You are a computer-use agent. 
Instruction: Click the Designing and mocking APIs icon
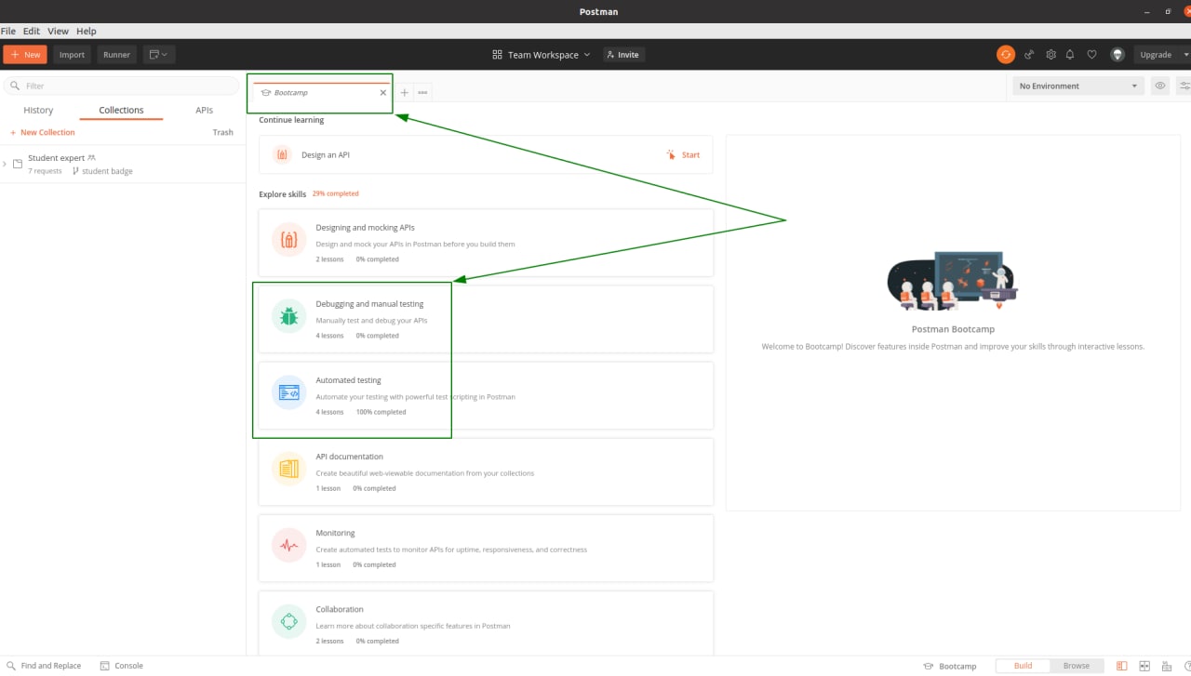[x=289, y=240]
